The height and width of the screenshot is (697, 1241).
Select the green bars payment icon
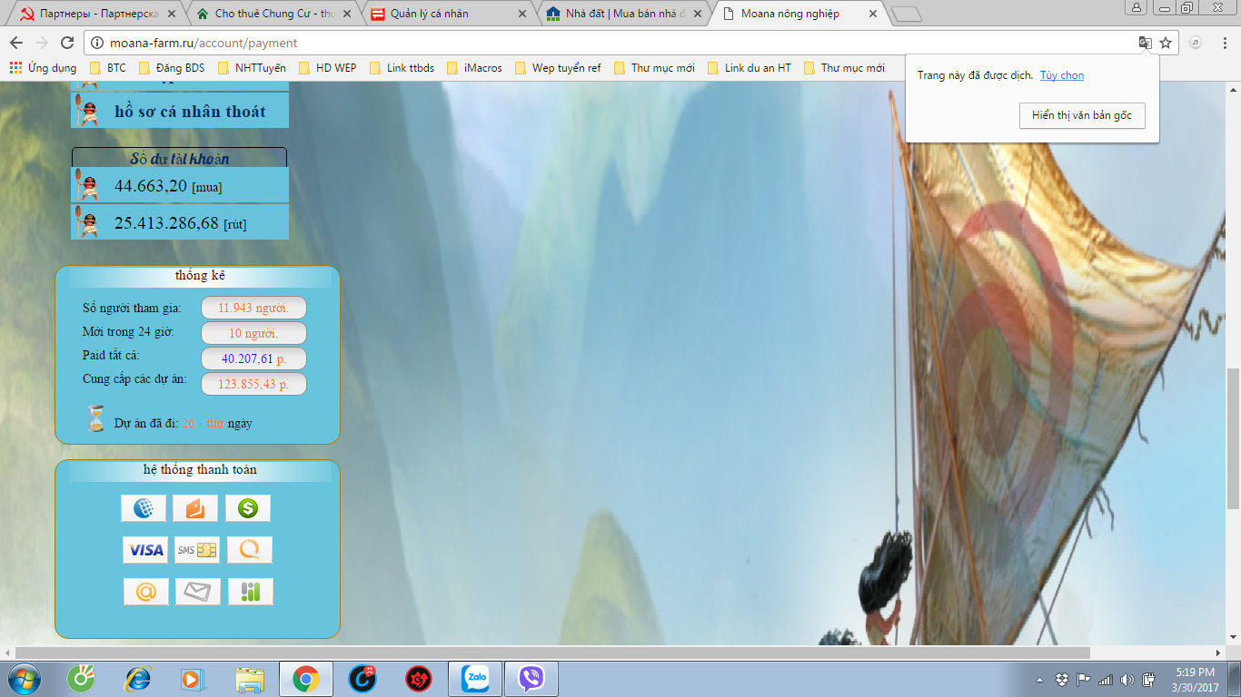[251, 592]
